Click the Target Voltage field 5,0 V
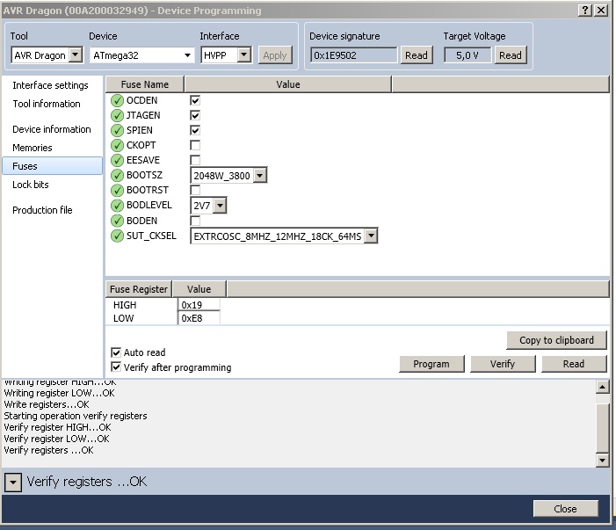 [x=467, y=55]
